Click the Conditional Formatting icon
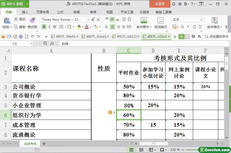This screenshot has width=231, height=153. point(215,20)
